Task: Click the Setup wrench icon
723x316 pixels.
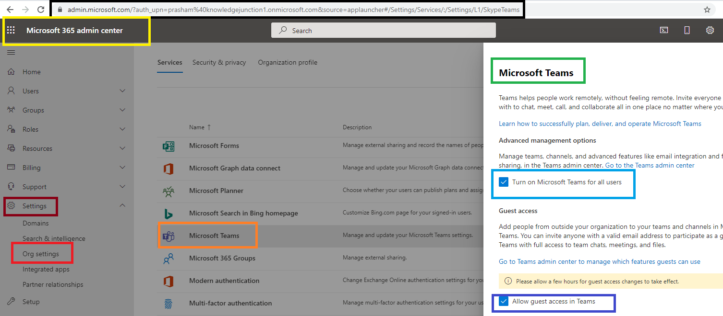Action: point(11,302)
